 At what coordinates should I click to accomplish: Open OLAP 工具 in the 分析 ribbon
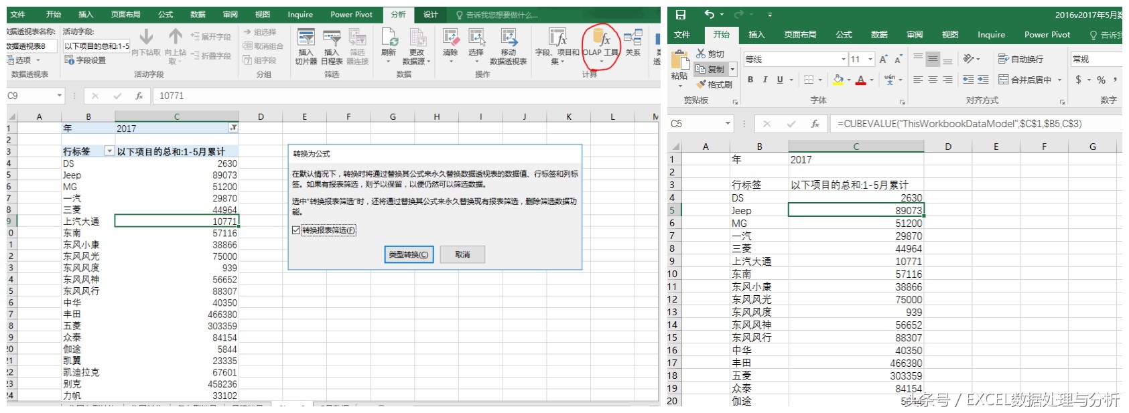pos(600,46)
